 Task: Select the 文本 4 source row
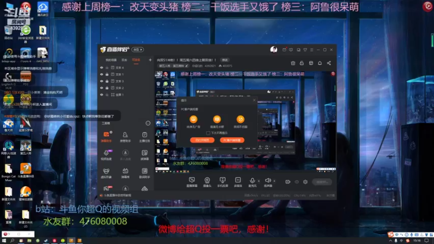126,67
